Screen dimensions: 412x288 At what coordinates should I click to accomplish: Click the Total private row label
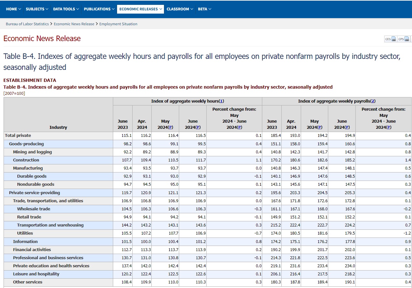[x=18, y=136]
